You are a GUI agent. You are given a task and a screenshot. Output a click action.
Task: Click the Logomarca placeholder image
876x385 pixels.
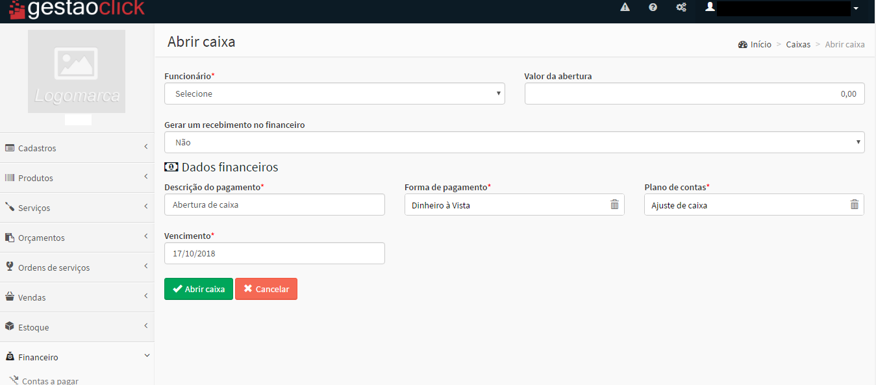point(77,71)
